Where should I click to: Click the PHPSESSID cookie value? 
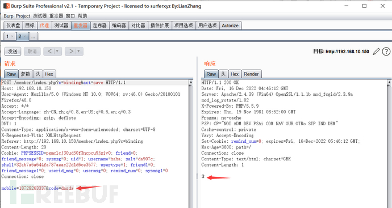78,153
